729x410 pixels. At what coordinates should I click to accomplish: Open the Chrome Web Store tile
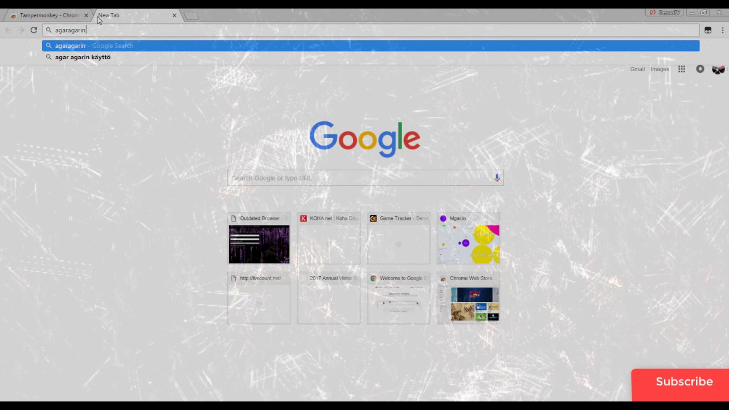point(468,298)
